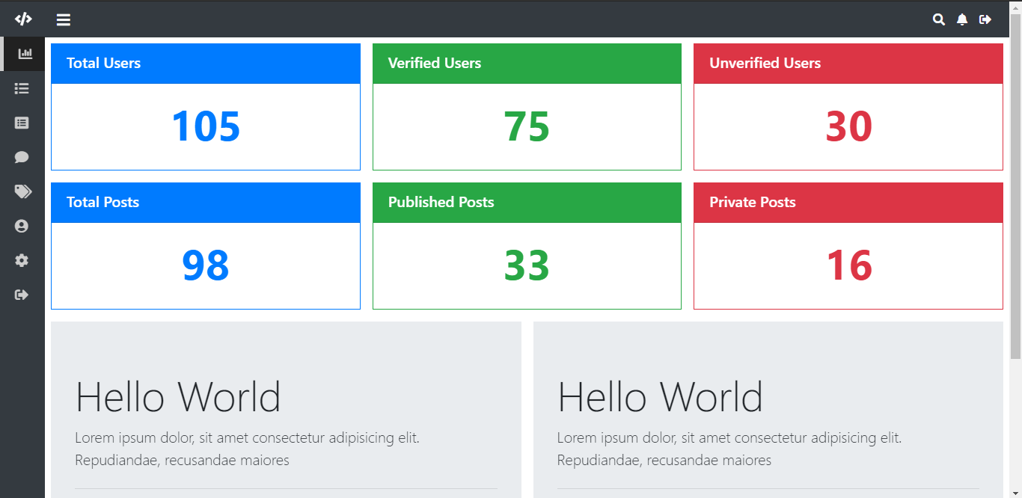Click the Total Posts count 98
The height and width of the screenshot is (498, 1022).
pyautogui.click(x=205, y=265)
